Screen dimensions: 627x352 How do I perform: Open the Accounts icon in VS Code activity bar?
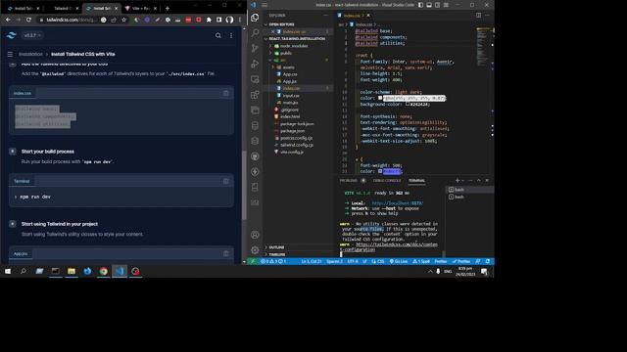pos(255,235)
